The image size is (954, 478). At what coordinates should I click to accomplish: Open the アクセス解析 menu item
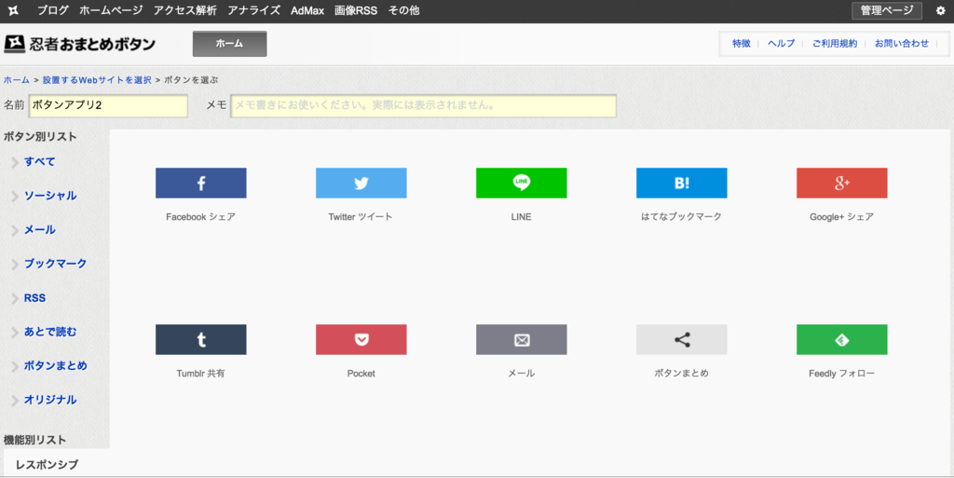pyautogui.click(x=185, y=10)
